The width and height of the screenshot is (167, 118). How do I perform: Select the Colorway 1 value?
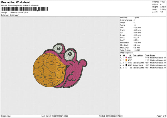click(x=15, y=15)
